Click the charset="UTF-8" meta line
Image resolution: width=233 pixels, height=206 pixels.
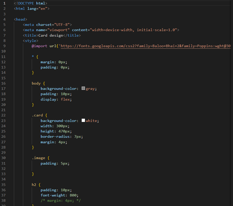coord(47,25)
